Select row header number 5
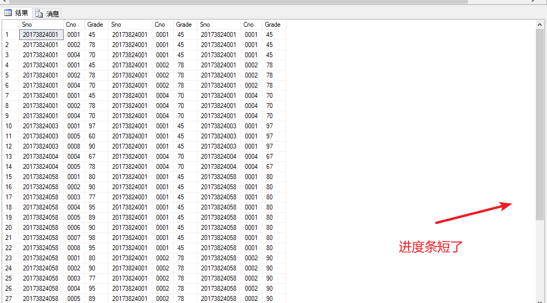Screen dimensions: 547x303 pyautogui.click(x=11, y=75)
